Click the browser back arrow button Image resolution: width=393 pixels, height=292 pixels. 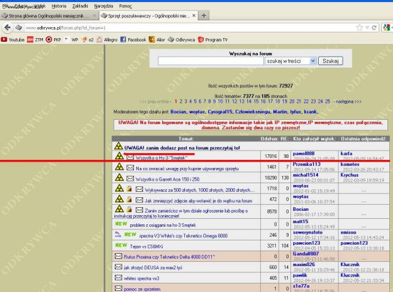7,27
